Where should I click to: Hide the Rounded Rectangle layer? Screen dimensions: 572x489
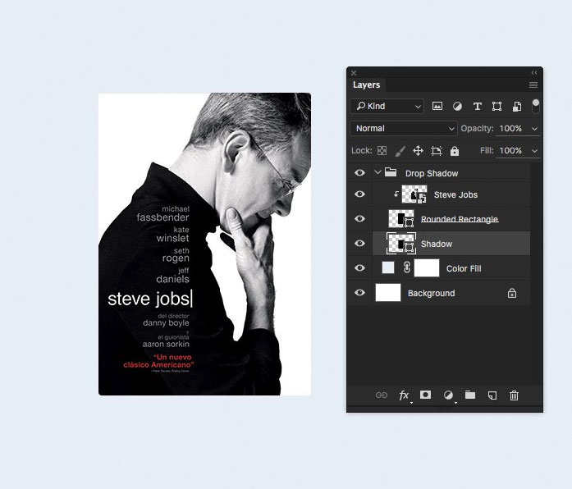point(359,218)
